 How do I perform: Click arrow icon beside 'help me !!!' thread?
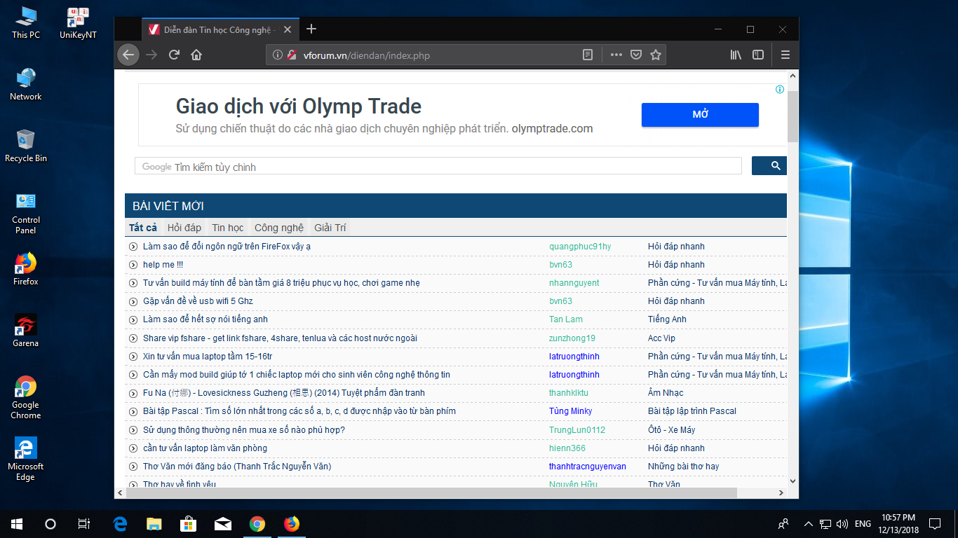pos(133,265)
